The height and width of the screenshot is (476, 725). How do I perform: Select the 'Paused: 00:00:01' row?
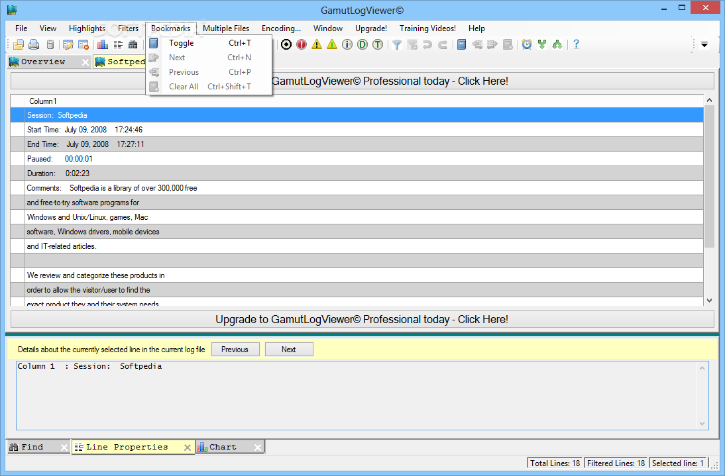click(357, 159)
